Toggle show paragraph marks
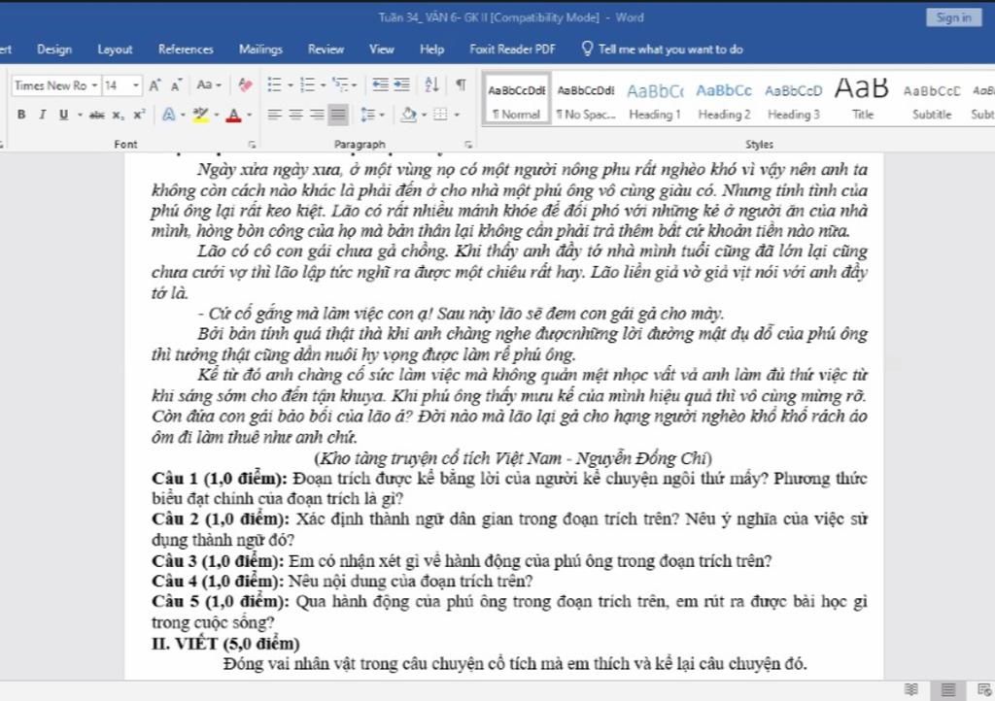 tap(462, 84)
